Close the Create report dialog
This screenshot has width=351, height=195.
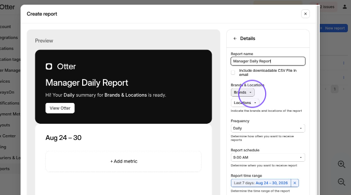coord(305,14)
